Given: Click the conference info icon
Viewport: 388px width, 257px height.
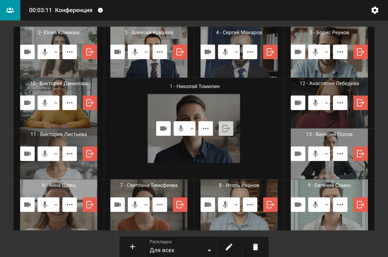Looking at the screenshot, I should (100, 10).
